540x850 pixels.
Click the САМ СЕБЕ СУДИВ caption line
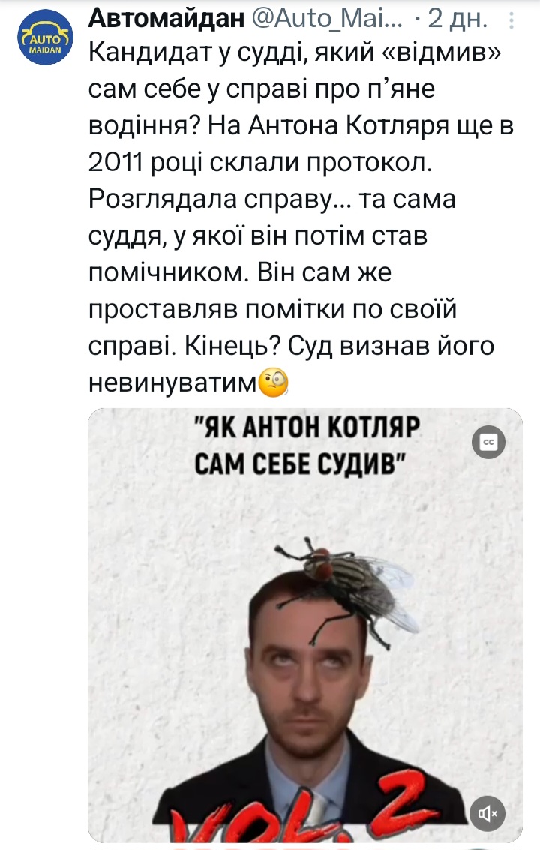[x=300, y=464]
